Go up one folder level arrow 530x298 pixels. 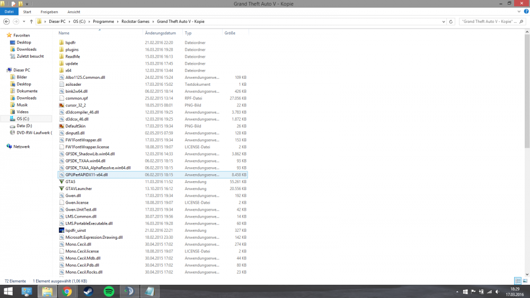[31, 21]
